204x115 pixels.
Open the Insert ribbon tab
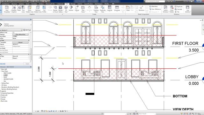pyautogui.click(x=28, y=4)
